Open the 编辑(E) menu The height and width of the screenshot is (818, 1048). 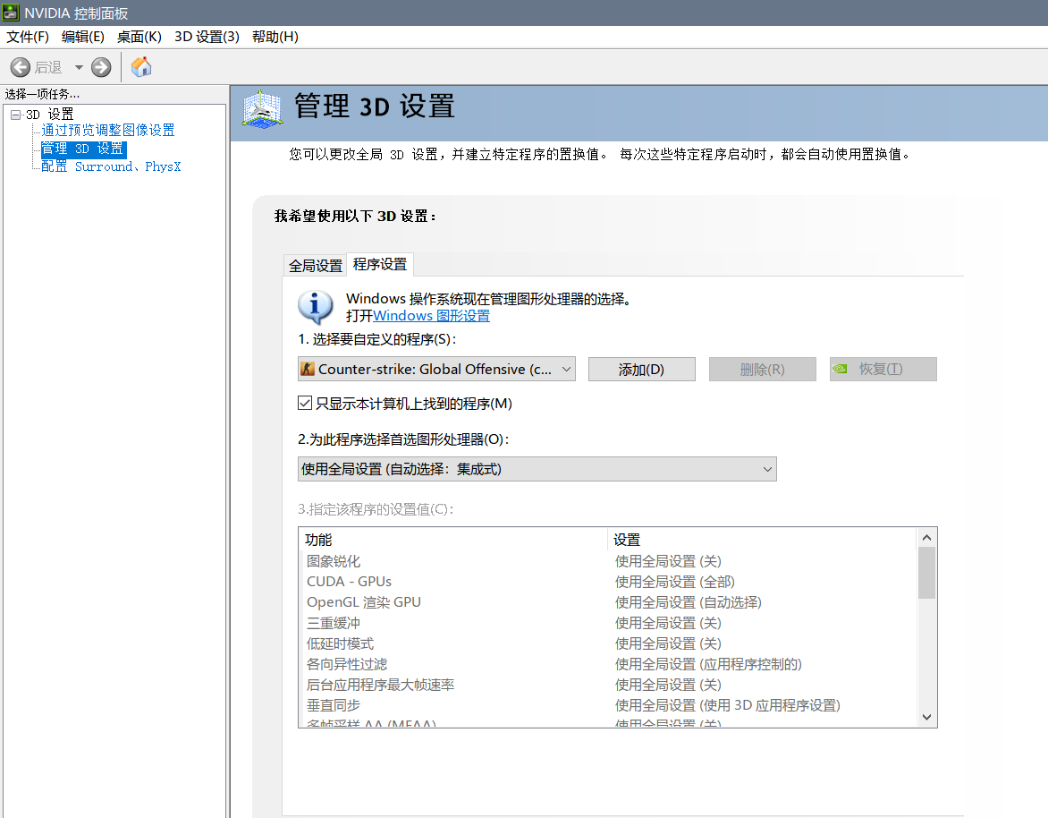tap(83, 37)
